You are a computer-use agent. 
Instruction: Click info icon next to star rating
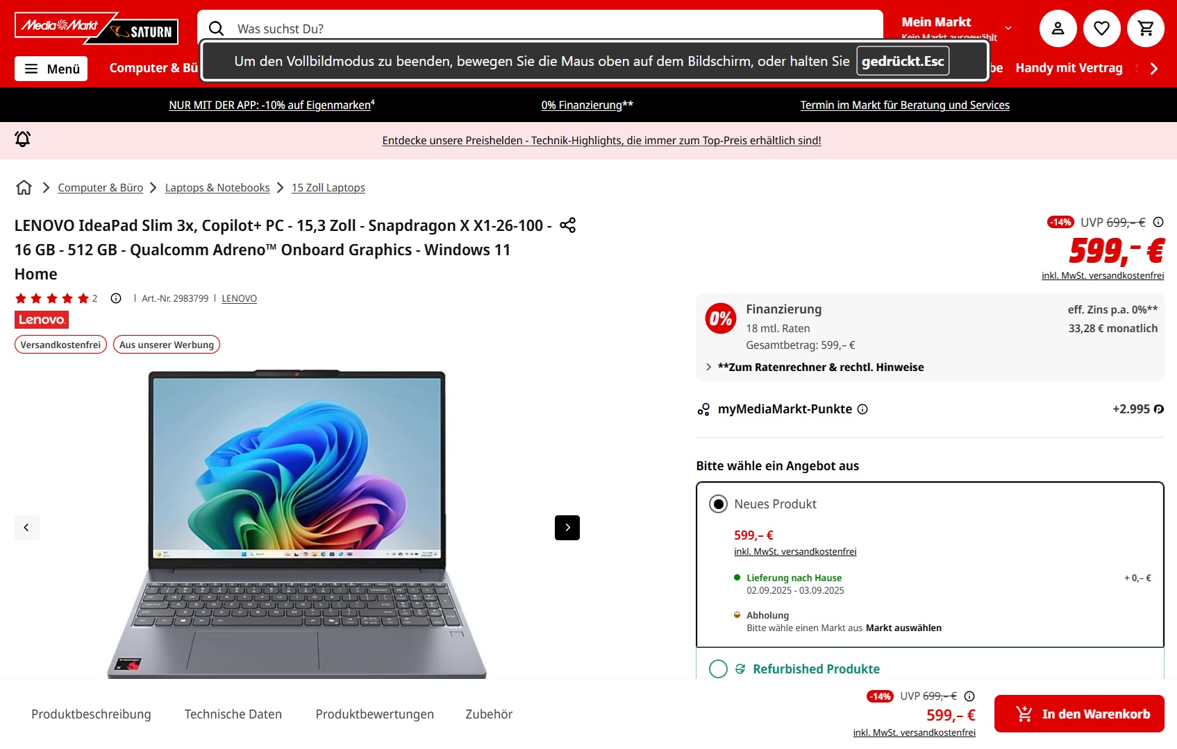coord(116,298)
